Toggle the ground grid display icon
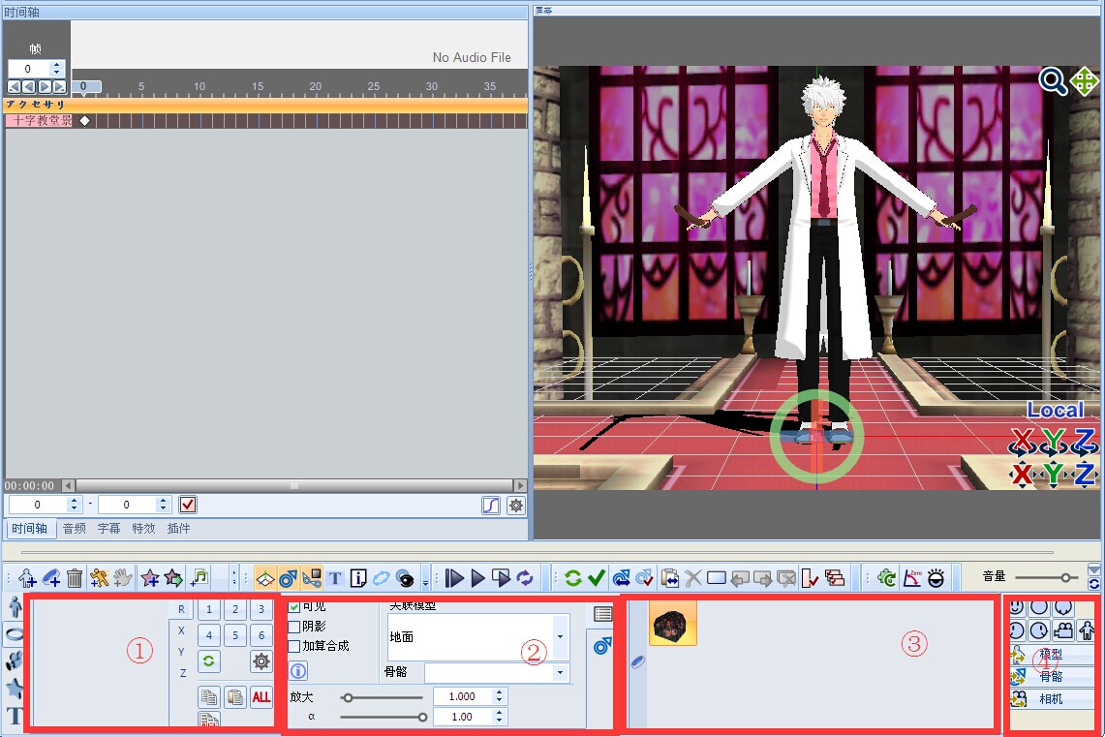The width and height of the screenshot is (1105, 737). click(x=265, y=578)
